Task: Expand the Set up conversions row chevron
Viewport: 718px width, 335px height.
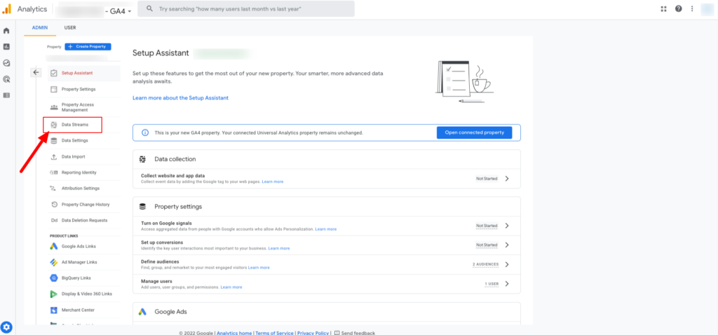Action: click(507, 245)
